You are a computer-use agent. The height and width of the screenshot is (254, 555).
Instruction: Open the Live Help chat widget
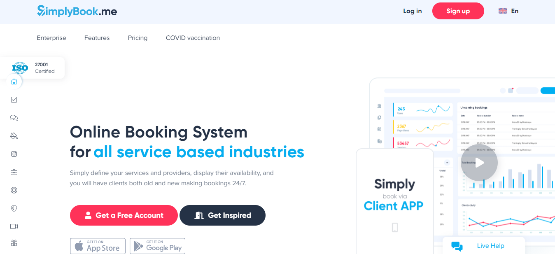(483, 246)
